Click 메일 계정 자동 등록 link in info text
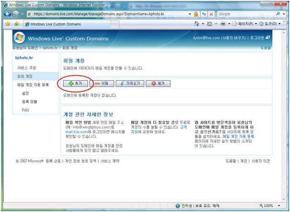 (x=238, y=136)
